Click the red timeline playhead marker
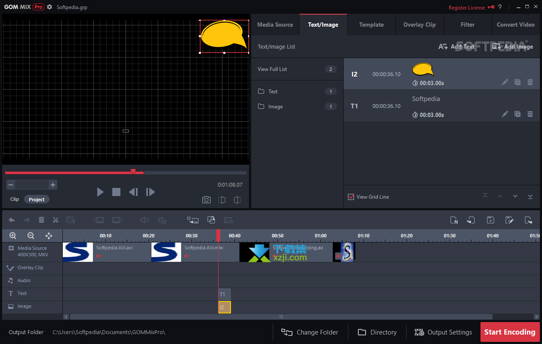This screenshot has height=344, width=542. [219, 236]
